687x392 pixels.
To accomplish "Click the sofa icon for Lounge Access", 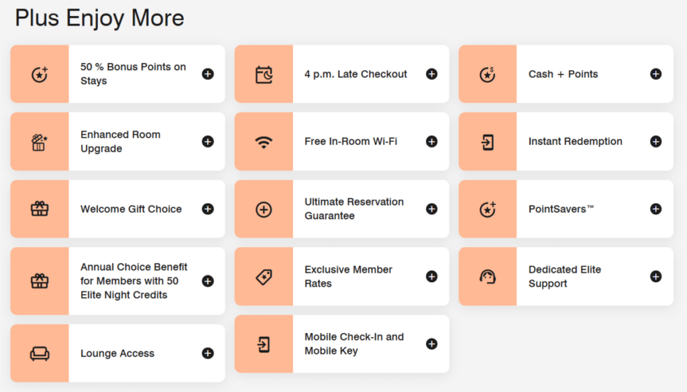I will (x=40, y=353).
